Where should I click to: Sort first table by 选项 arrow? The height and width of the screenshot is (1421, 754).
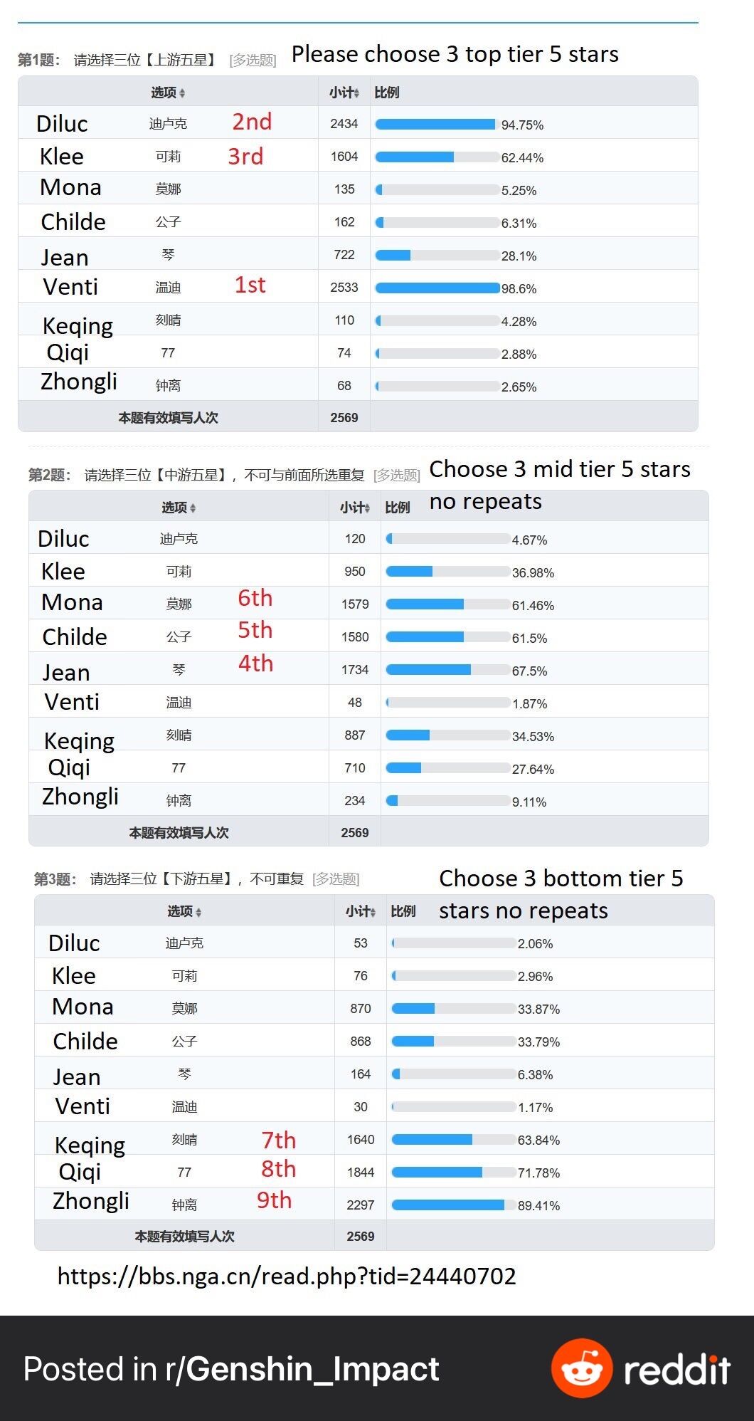[x=183, y=93]
